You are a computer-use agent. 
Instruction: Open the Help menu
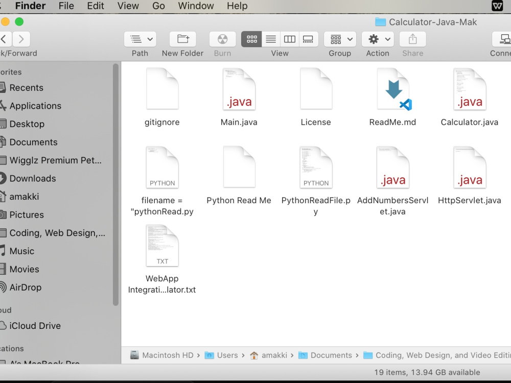point(237,6)
